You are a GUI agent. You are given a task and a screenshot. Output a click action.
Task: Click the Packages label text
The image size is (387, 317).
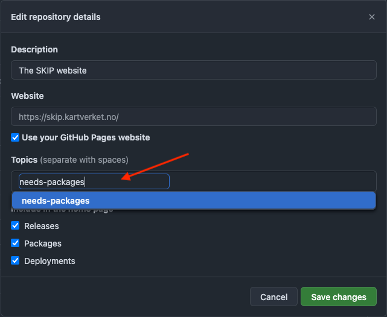tap(43, 243)
